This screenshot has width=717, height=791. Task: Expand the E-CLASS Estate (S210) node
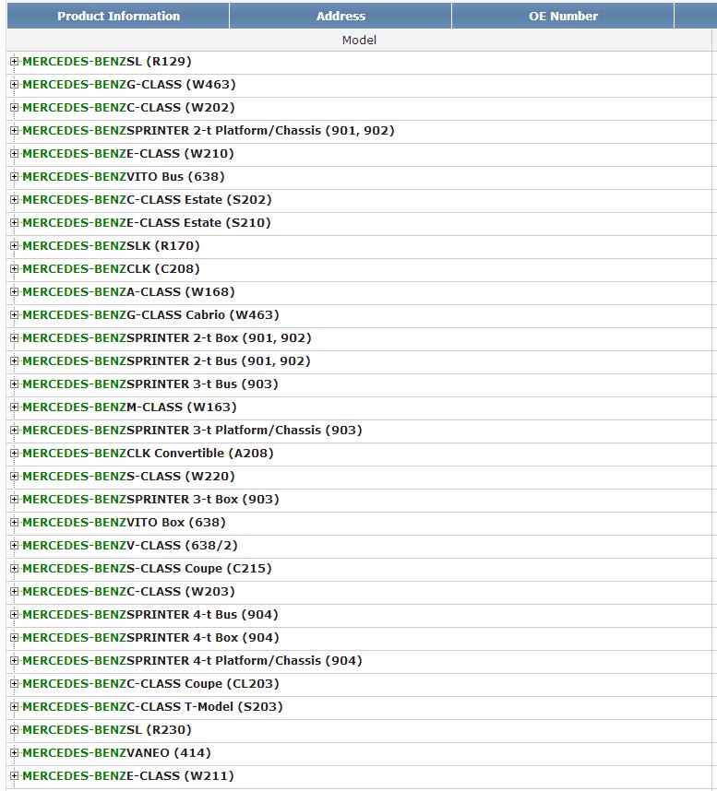[14, 222]
